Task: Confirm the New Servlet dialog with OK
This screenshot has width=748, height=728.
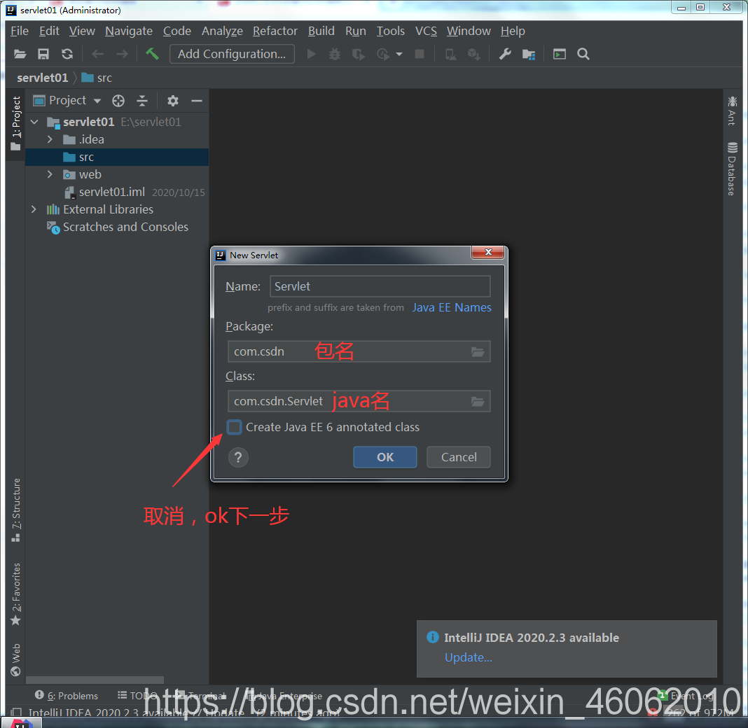Action: 385,457
